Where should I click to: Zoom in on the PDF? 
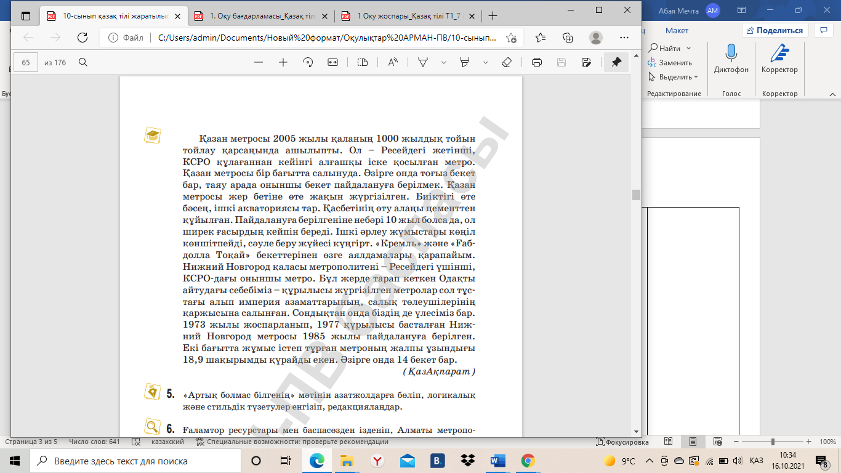(283, 62)
